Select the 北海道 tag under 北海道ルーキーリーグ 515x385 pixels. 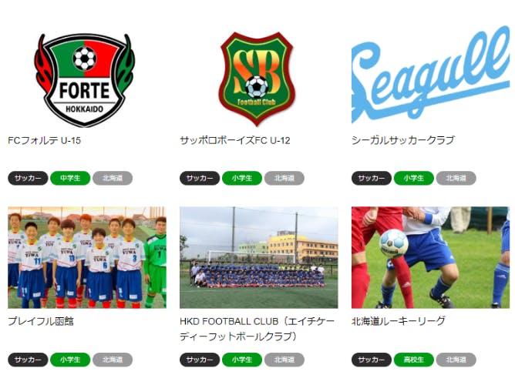pyautogui.click(x=456, y=360)
